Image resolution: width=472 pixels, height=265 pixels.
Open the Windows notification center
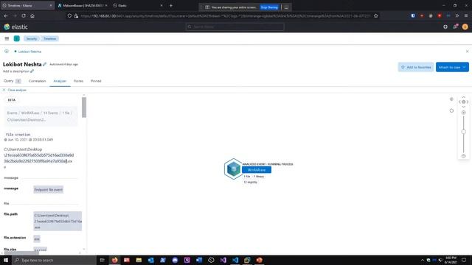[464, 260]
